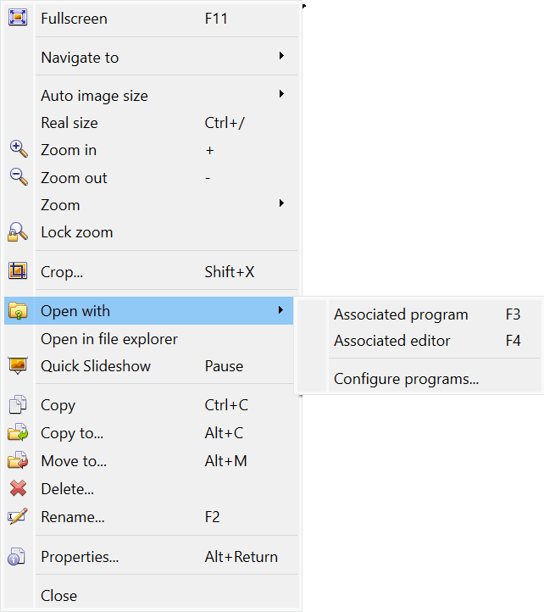Click the red Delete X icon

(18, 489)
